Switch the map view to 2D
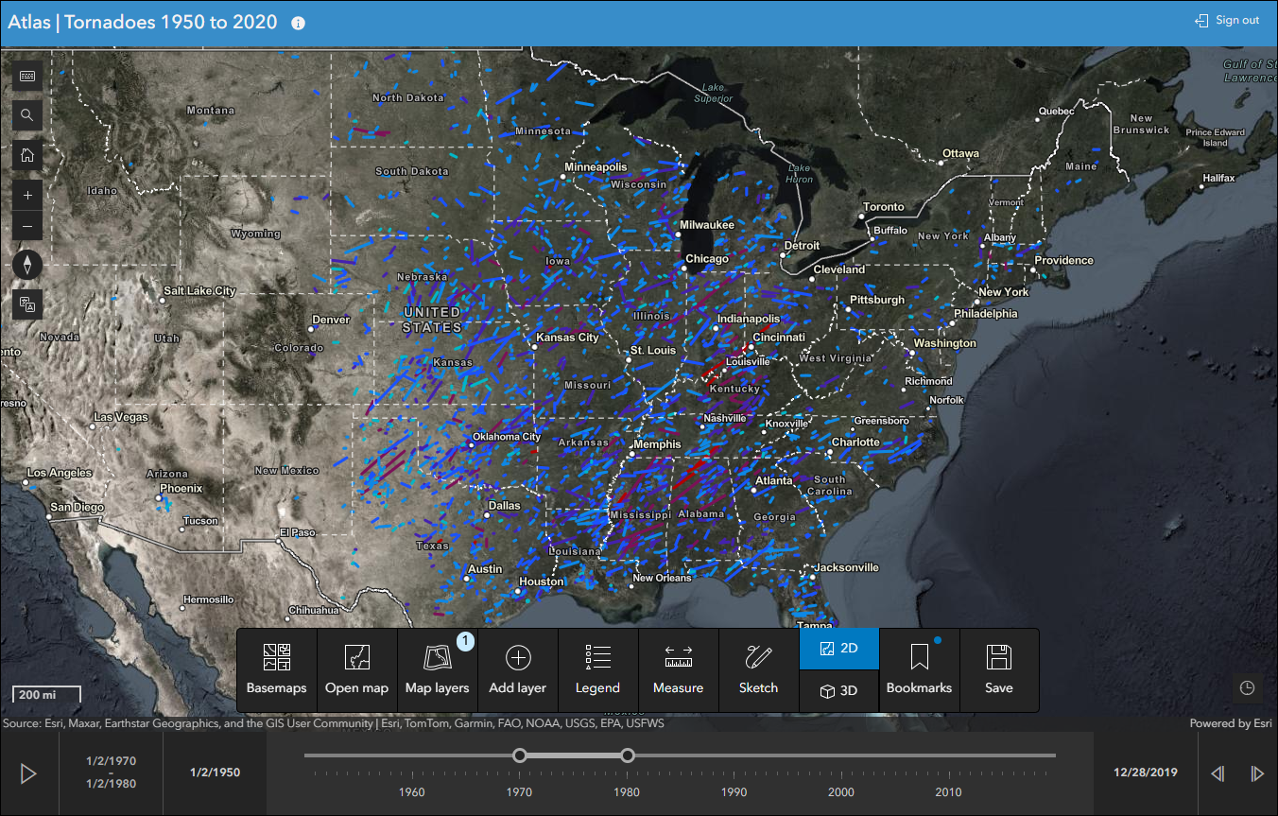This screenshot has height=816, width=1278. point(839,649)
